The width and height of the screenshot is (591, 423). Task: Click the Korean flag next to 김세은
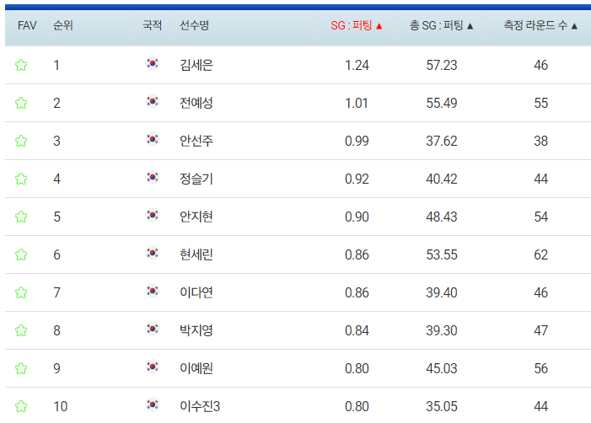(x=153, y=63)
